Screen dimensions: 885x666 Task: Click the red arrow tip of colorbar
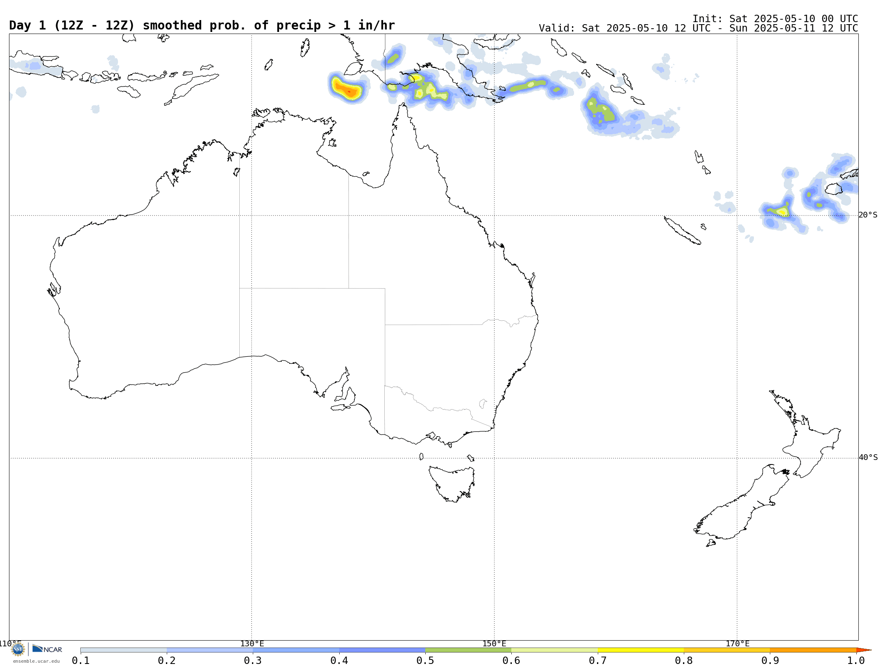pos(864,650)
